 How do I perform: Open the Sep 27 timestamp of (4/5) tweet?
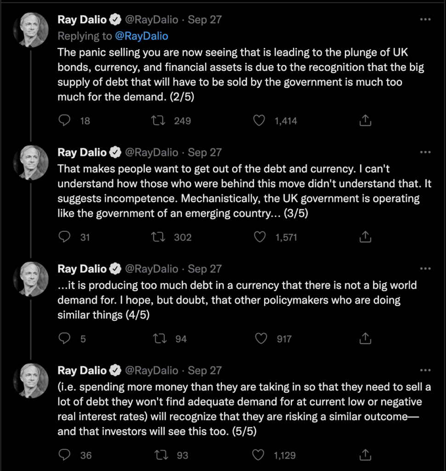coord(204,269)
